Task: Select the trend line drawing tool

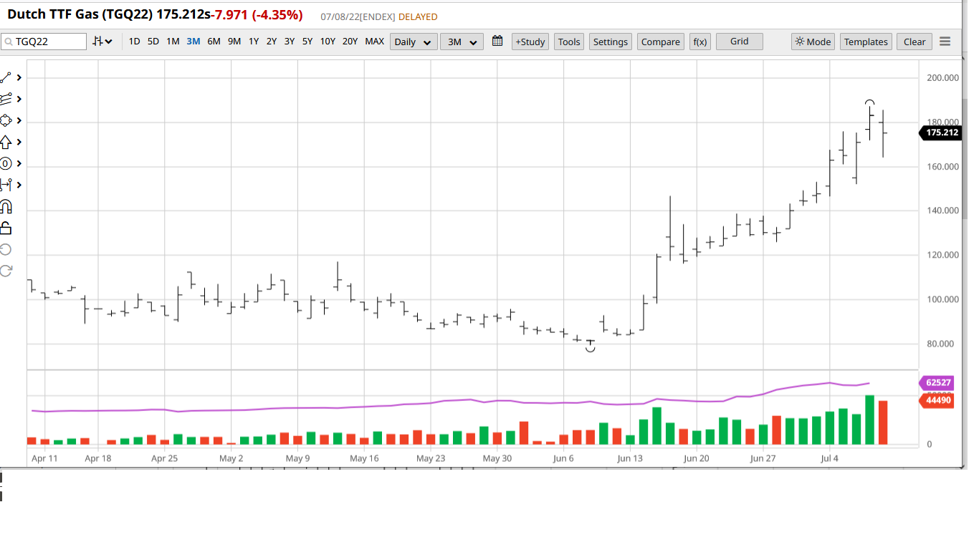Action: click(x=6, y=77)
